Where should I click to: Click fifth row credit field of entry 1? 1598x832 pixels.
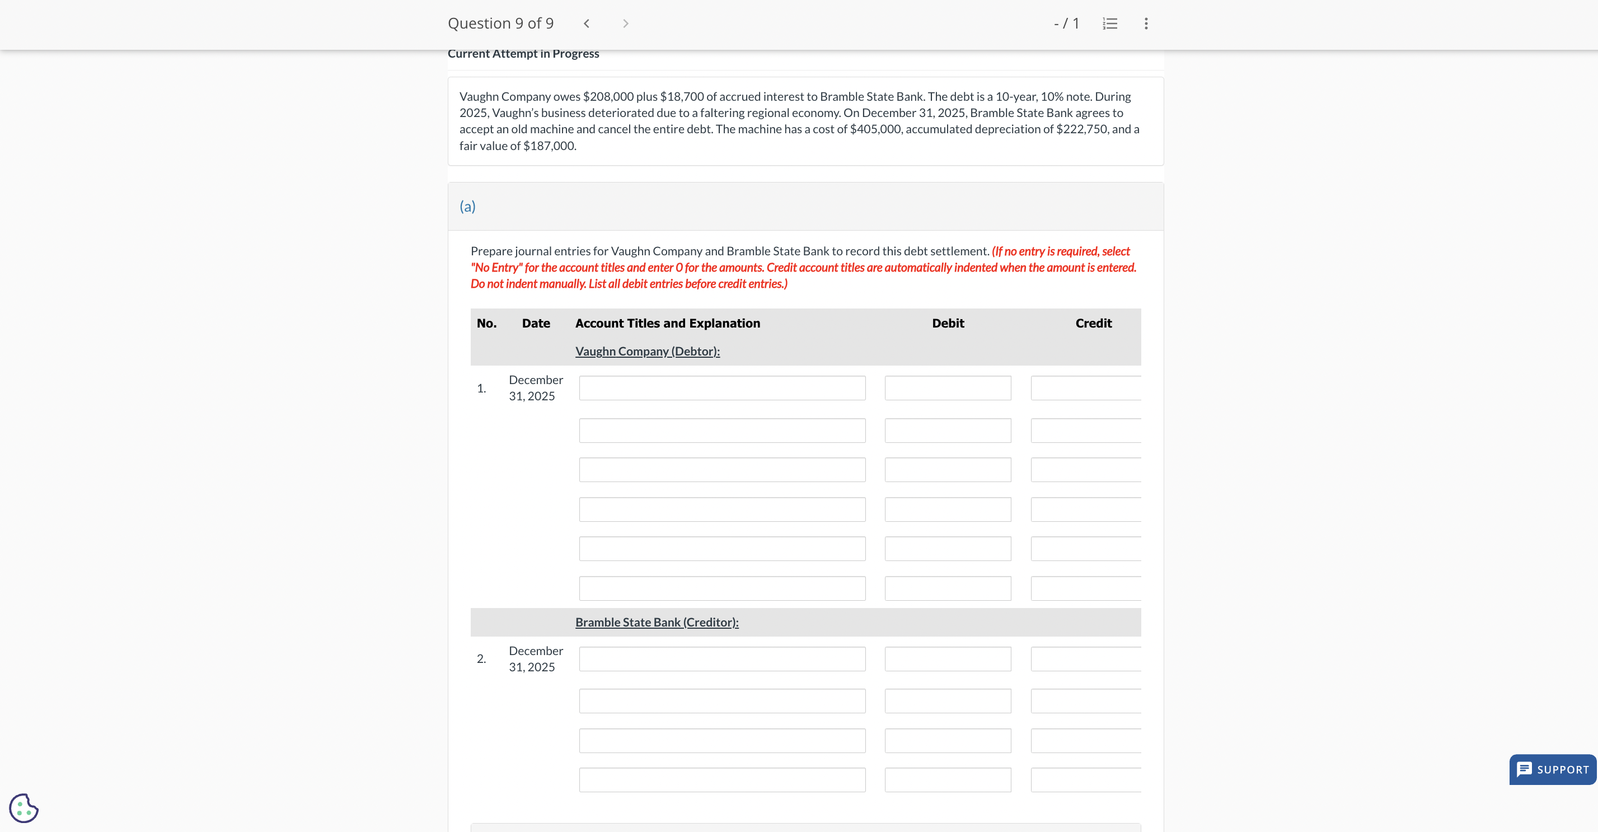coord(1086,549)
